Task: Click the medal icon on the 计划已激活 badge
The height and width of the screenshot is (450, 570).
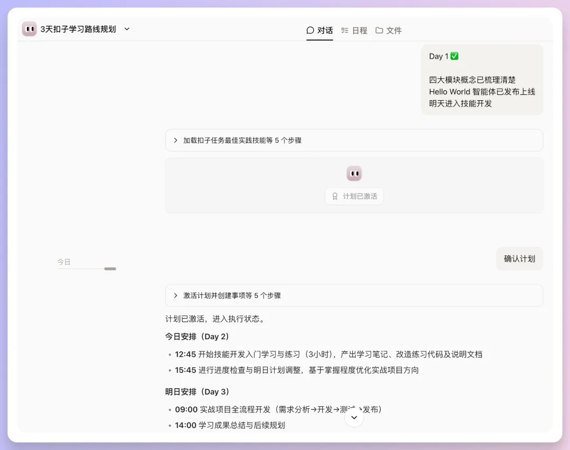Action: tap(335, 196)
